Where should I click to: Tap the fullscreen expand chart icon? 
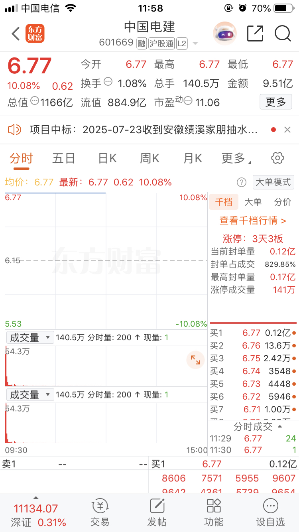tap(195, 360)
